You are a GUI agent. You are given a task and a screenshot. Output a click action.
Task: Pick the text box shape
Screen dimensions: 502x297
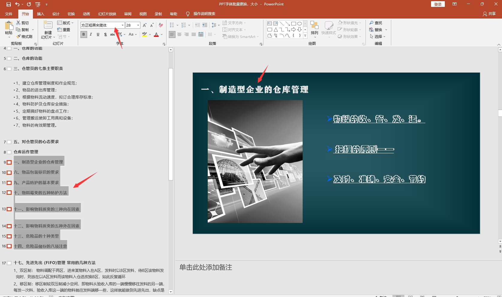click(269, 24)
